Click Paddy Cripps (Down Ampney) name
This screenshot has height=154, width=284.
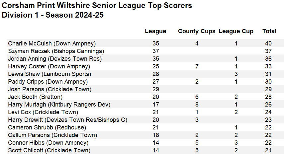click(48, 82)
